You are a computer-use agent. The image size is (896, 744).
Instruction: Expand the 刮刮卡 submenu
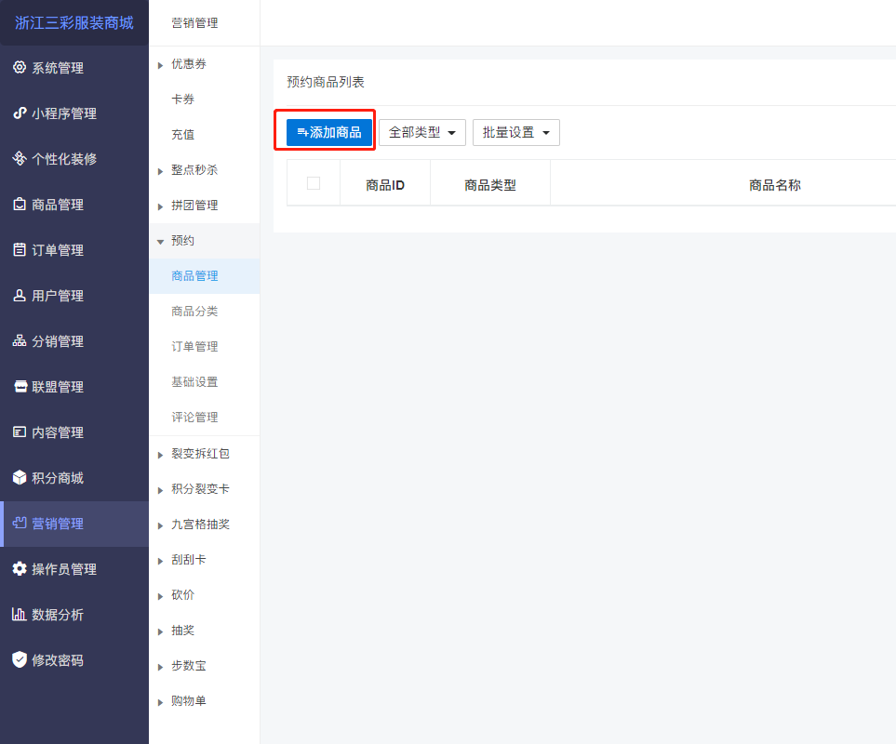tap(161, 562)
